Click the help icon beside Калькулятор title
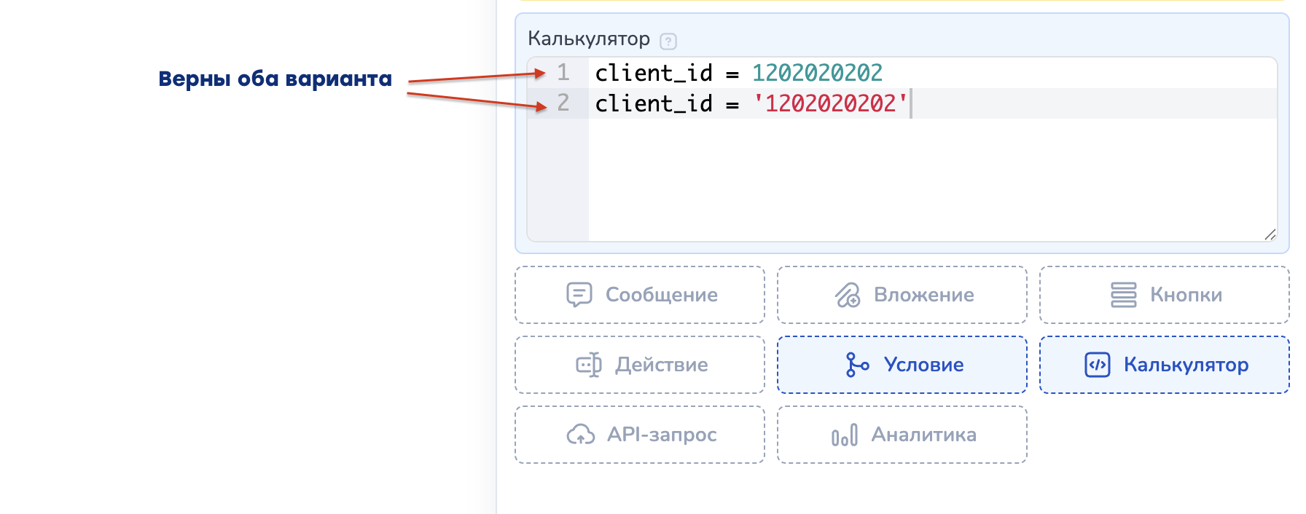Viewport: 1306px width, 514px height. 668,41
